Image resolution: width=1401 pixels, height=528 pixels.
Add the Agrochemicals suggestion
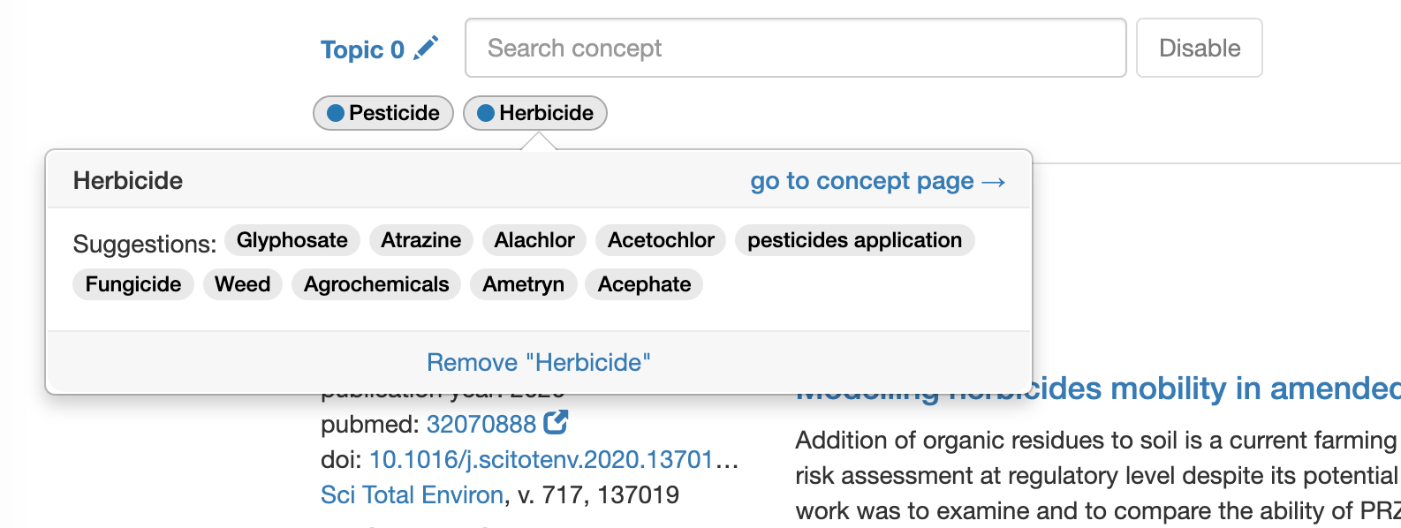(376, 284)
